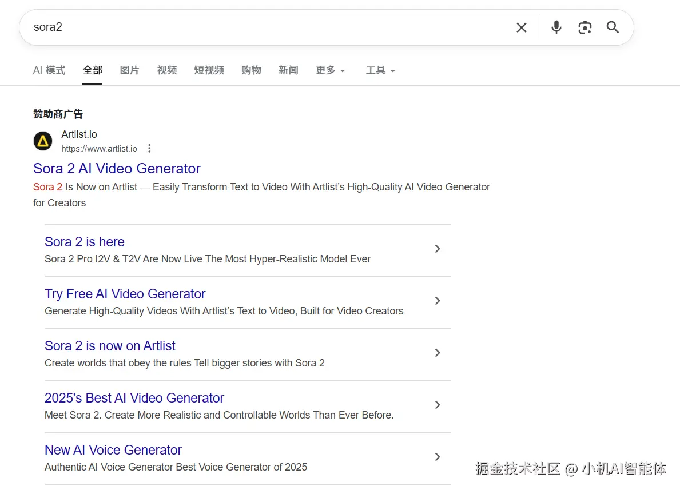Open image search with the camera lens icon

(584, 28)
